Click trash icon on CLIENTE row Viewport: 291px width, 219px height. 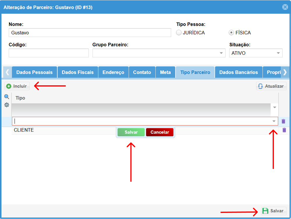[x=284, y=130]
